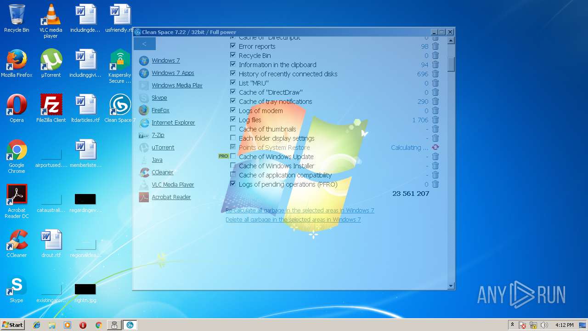
Task: Select the ltdarticles.rtf desktop file
Action: pyautogui.click(x=85, y=108)
